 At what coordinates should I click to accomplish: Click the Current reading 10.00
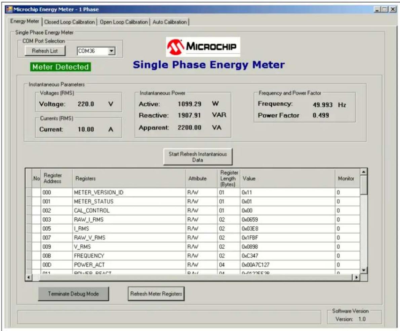[x=86, y=129]
